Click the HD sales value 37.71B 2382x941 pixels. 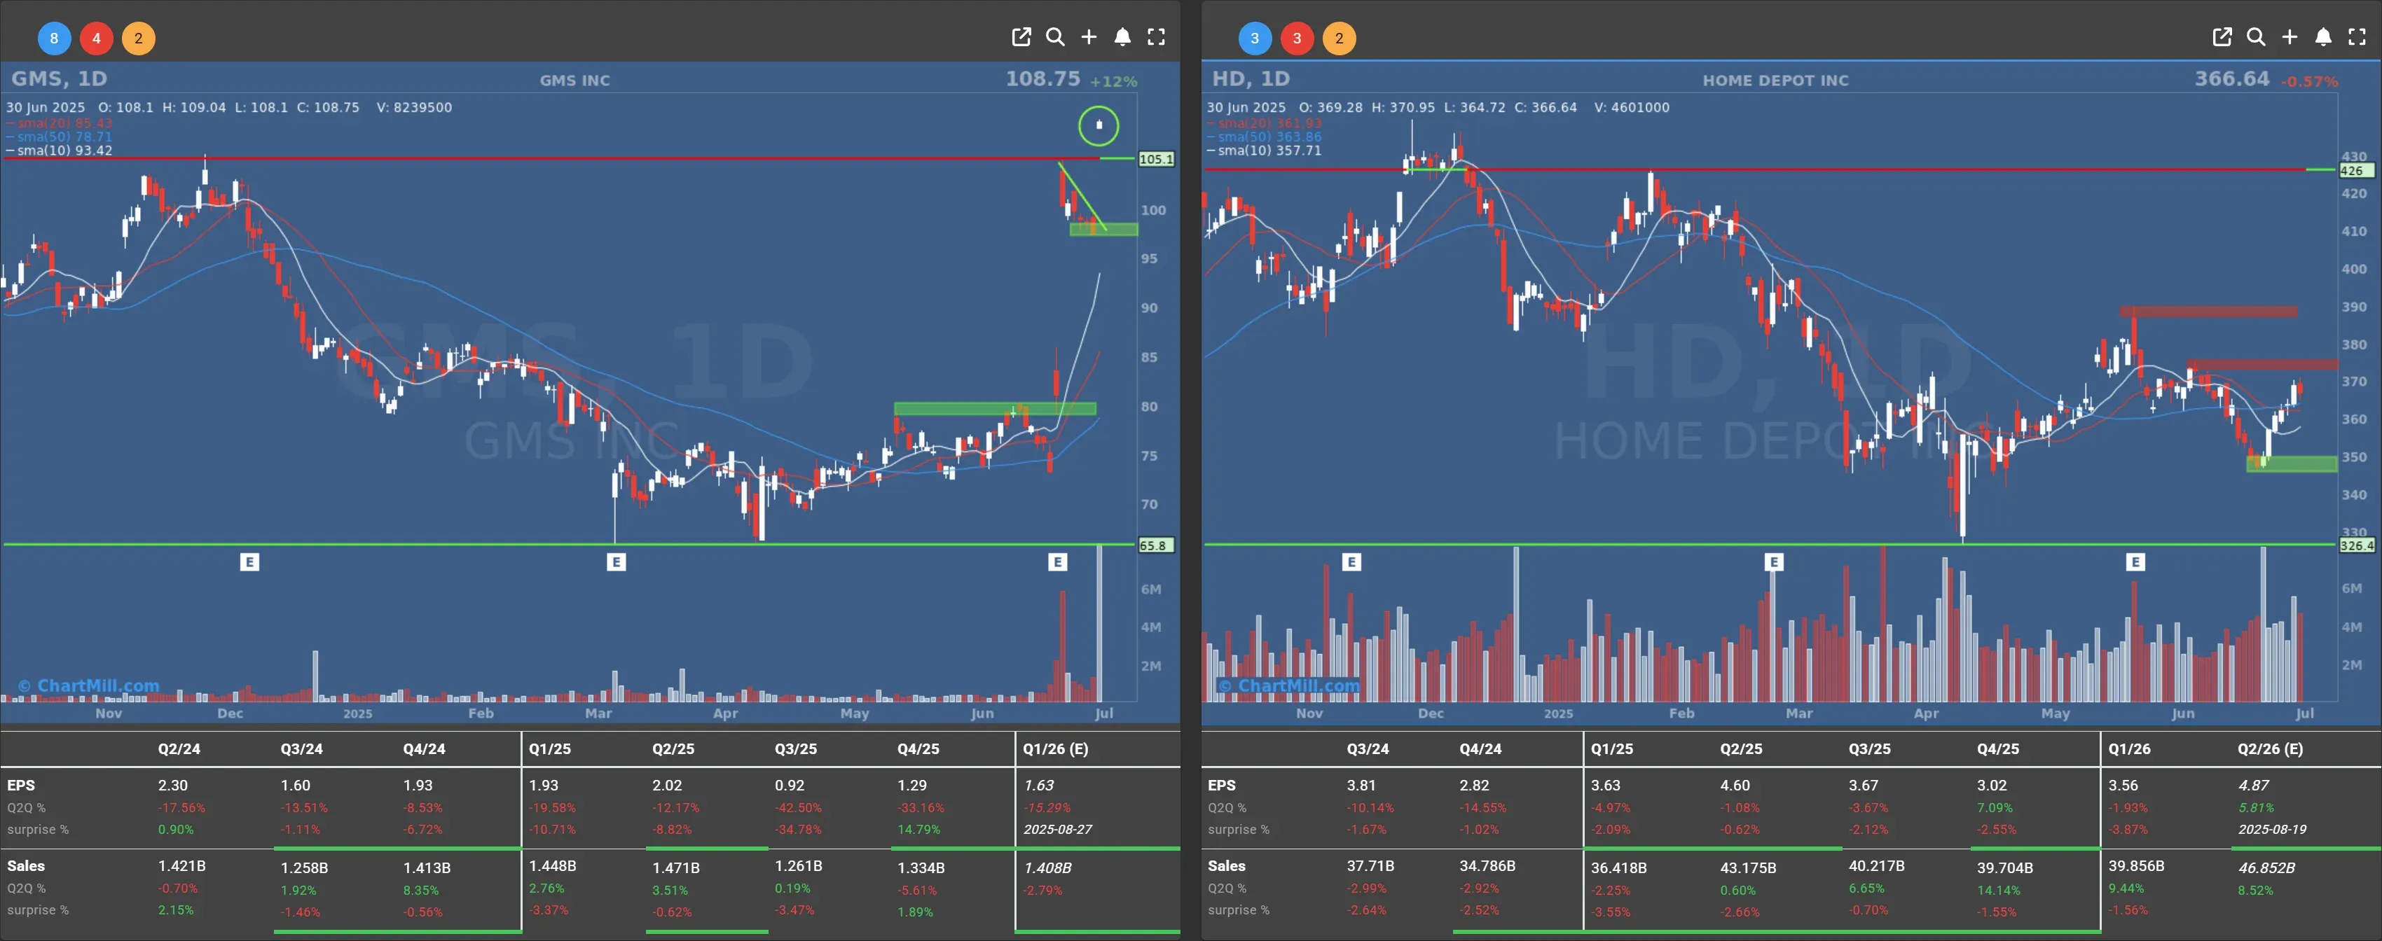pyautogui.click(x=1370, y=865)
